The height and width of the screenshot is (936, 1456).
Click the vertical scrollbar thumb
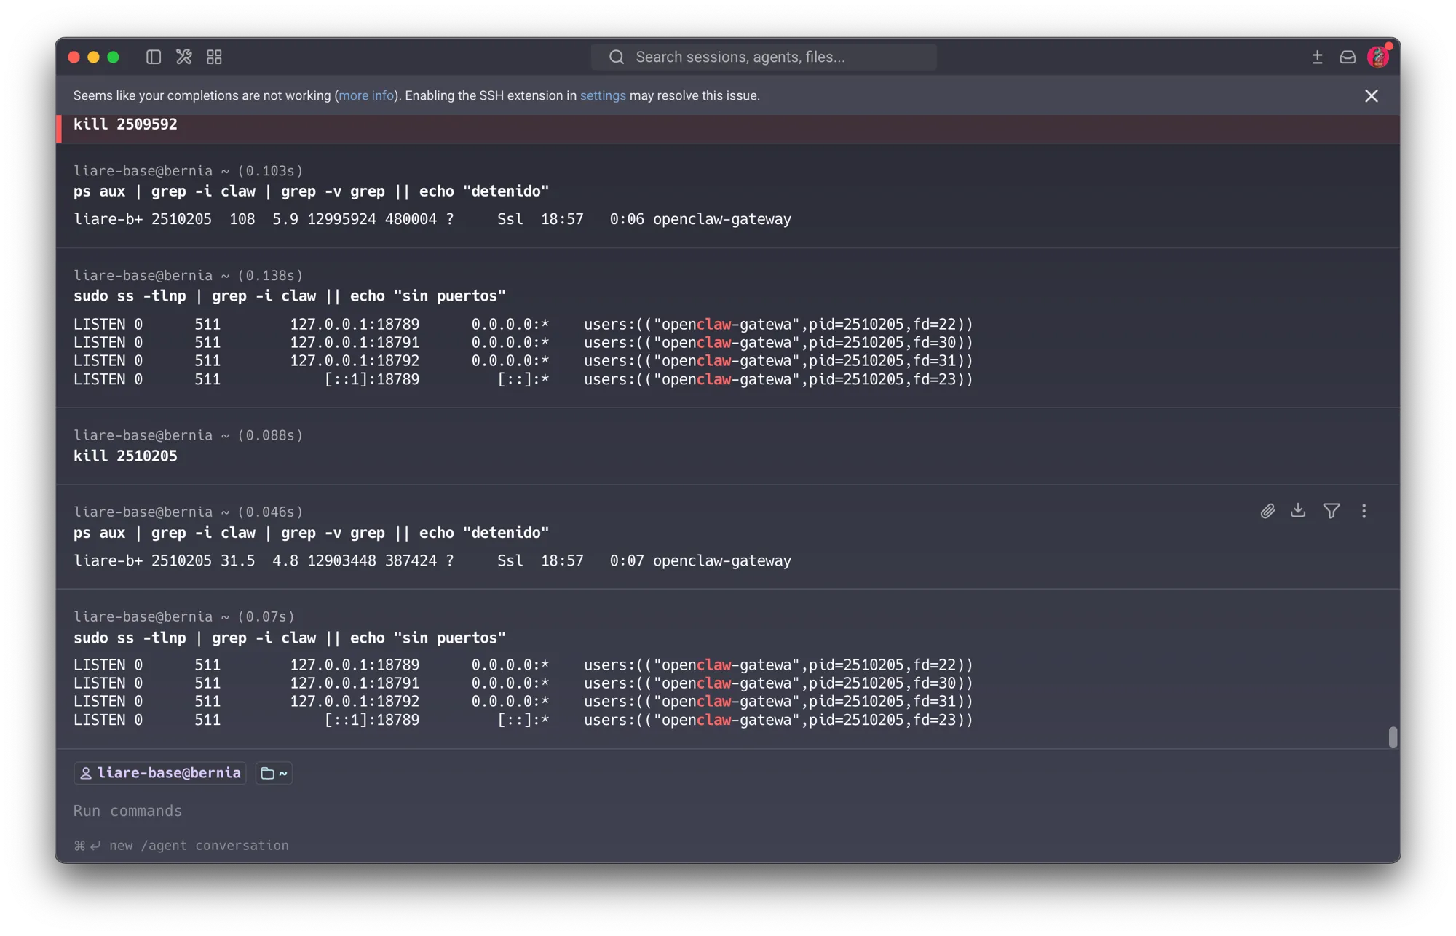point(1392,737)
